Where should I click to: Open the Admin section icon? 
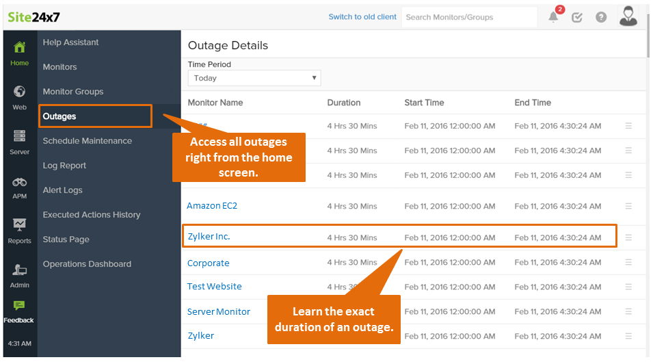coord(20,270)
